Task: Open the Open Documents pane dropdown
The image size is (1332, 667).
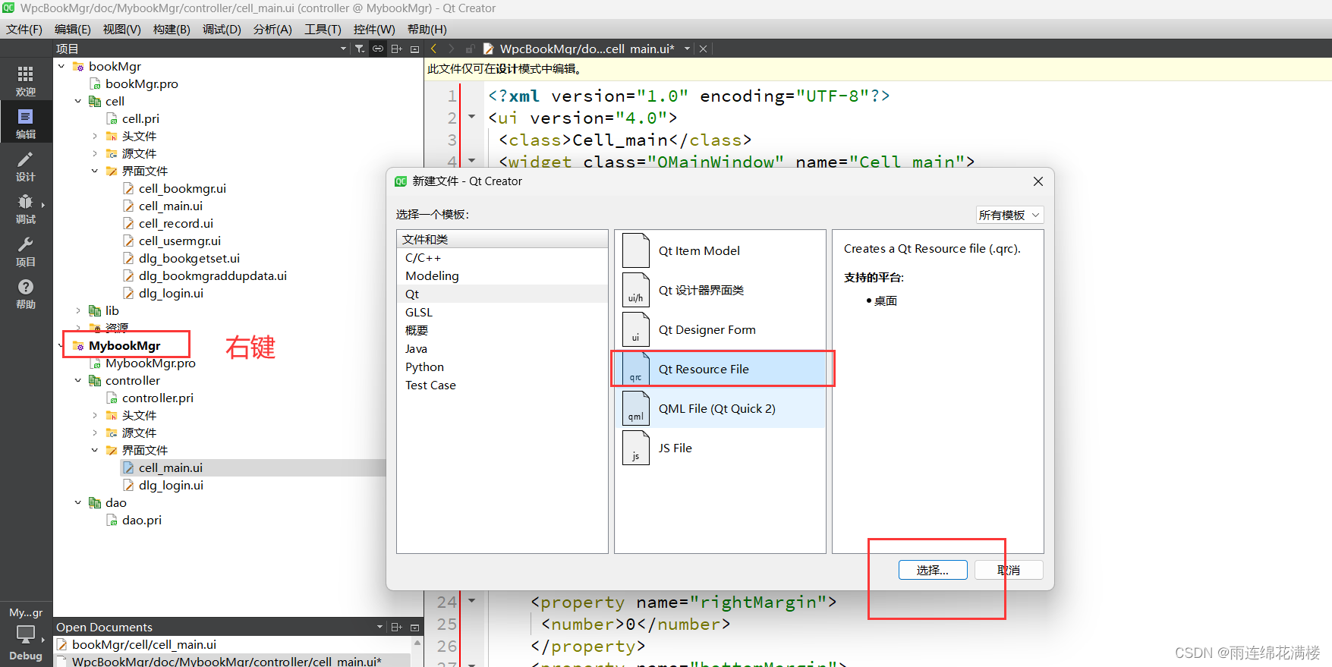Action: pos(379,627)
